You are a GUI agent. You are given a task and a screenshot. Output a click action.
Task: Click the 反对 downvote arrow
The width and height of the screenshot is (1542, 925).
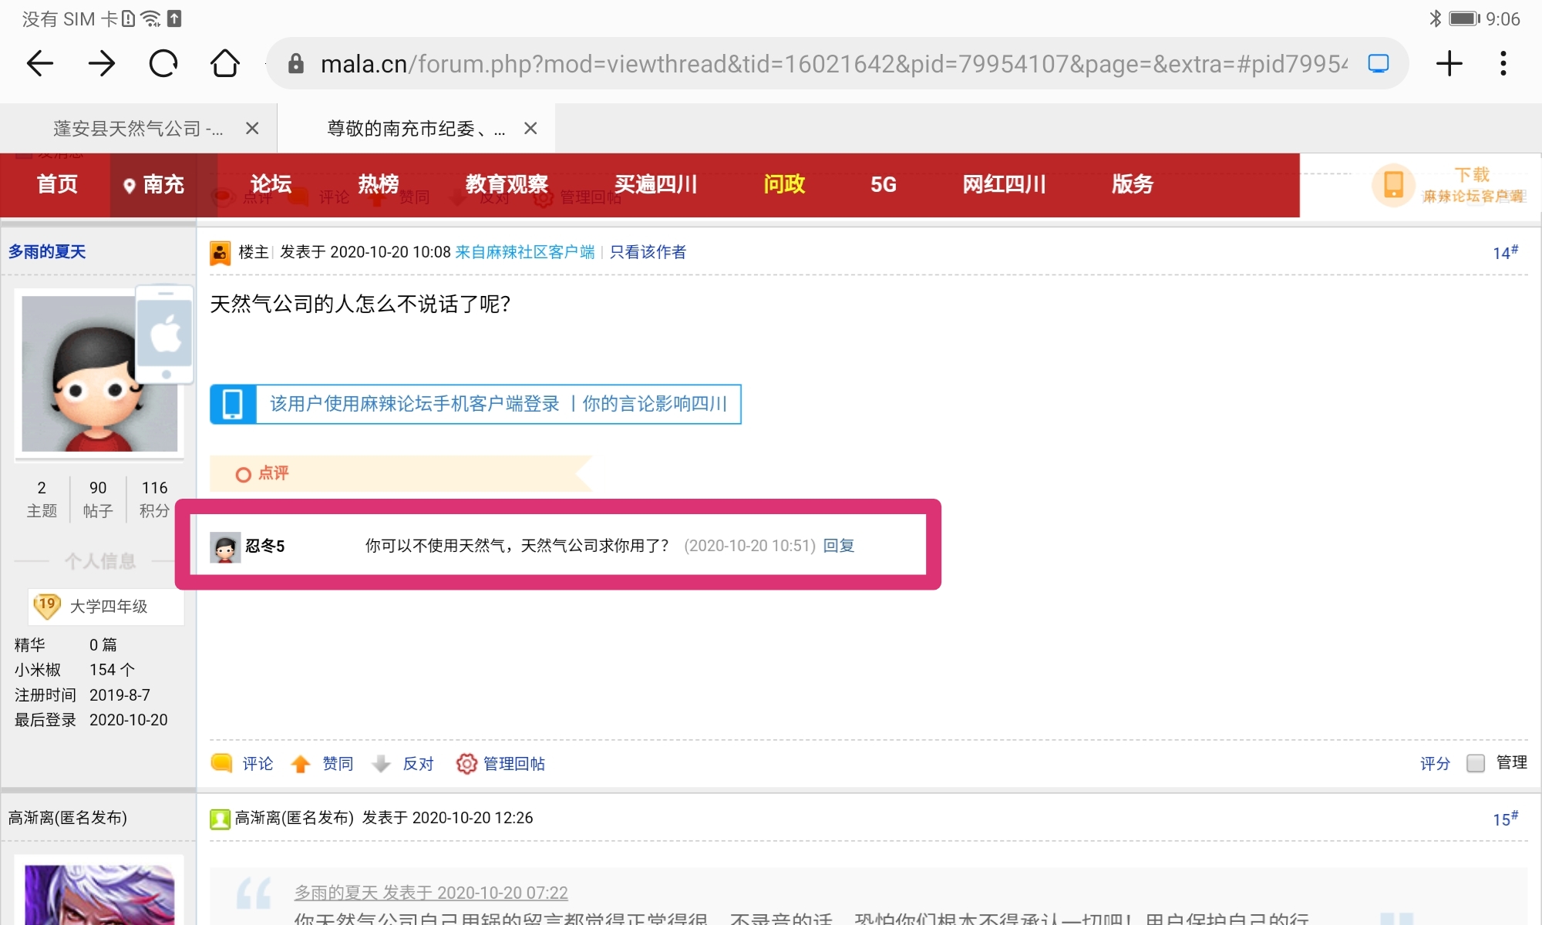click(381, 763)
